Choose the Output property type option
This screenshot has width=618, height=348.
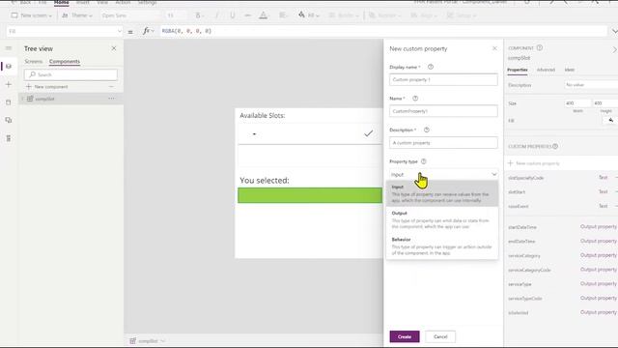(x=442, y=219)
